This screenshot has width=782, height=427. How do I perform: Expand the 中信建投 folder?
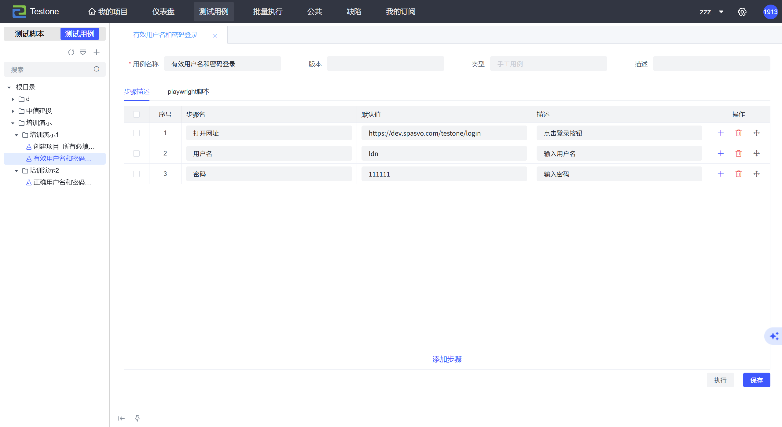pos(13,111)
